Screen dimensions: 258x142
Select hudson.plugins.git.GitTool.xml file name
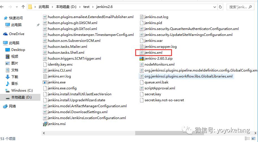[72, 29]
